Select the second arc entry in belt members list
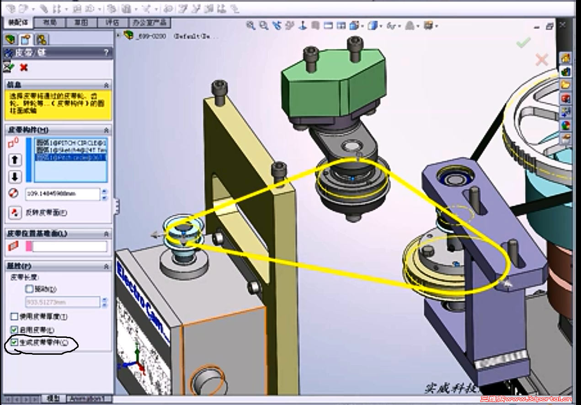581x405 pixels. click(x=71, y=149)
